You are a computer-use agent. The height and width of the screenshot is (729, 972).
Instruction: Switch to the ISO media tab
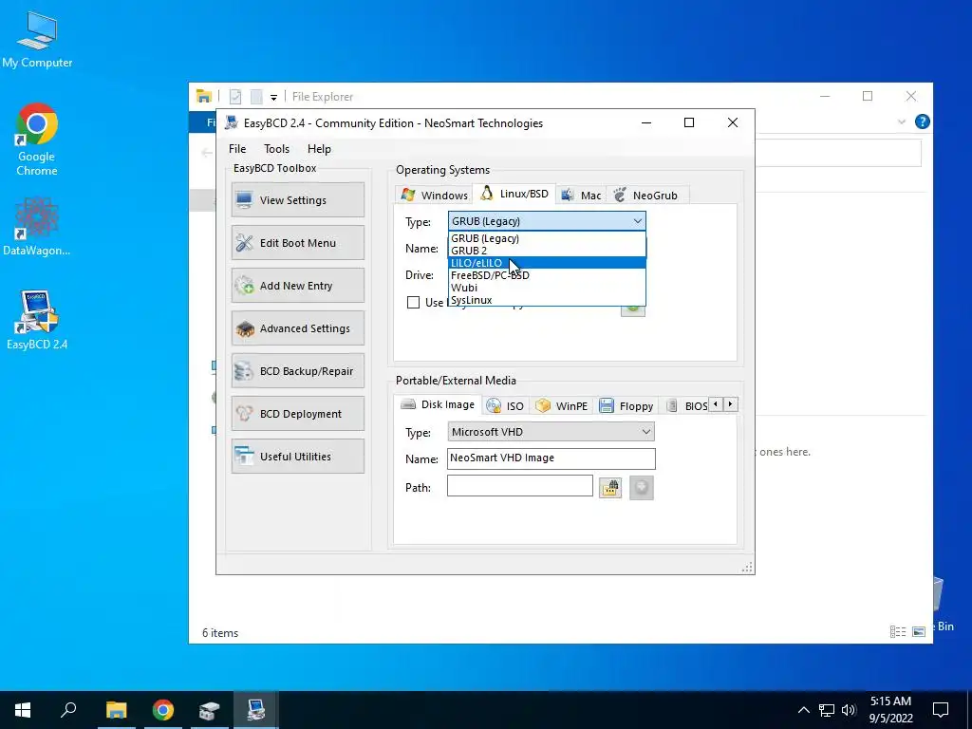(x=505, y=405)
